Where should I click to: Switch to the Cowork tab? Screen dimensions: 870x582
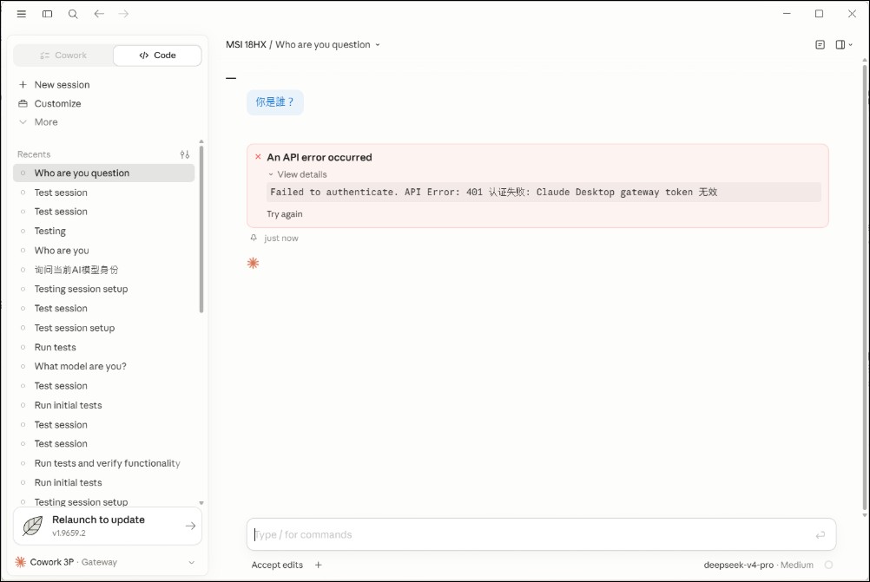tap(63, 56)
